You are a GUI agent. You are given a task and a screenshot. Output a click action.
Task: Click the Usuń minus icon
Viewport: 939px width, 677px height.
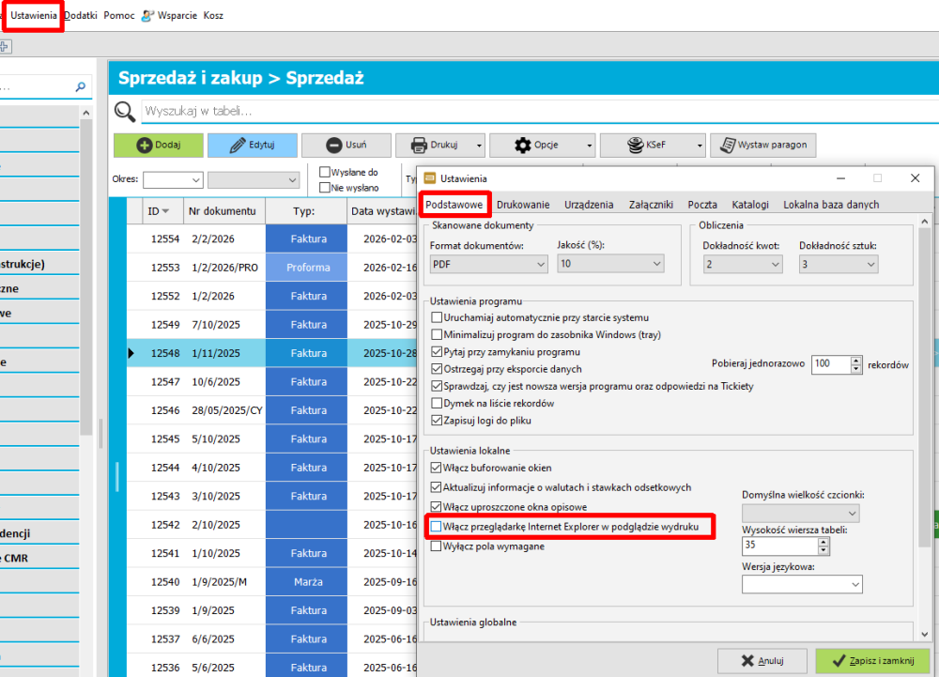[333, 146]
